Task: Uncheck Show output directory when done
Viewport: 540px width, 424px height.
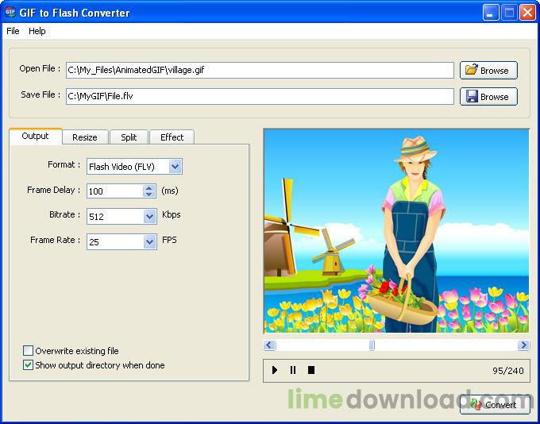Action: tap(29, 365)
